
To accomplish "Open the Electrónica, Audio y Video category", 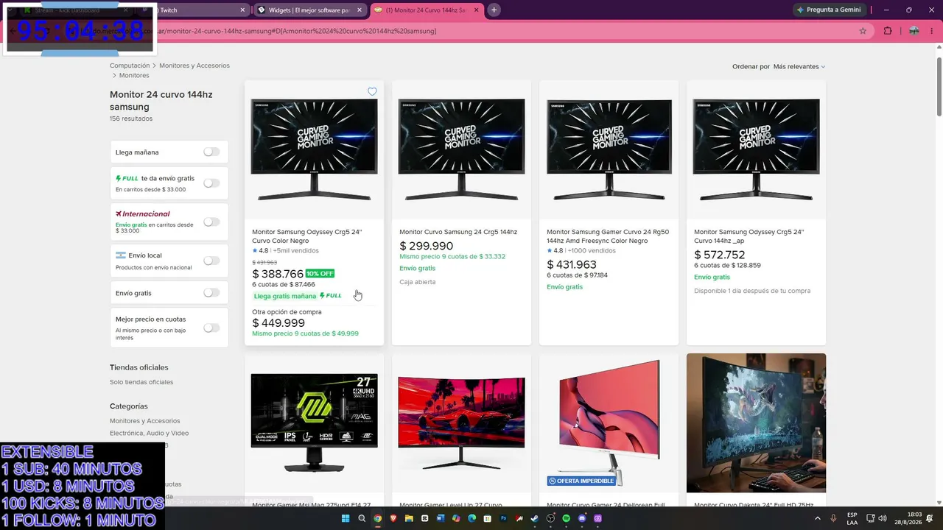I will (x=150, y=433).
